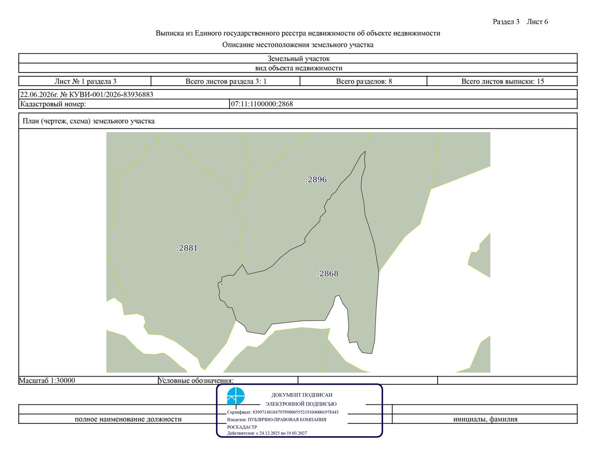Click 'Лист № 1 раздела 3' cell
This screenshot has height=461, width=596.
(85, 81)
